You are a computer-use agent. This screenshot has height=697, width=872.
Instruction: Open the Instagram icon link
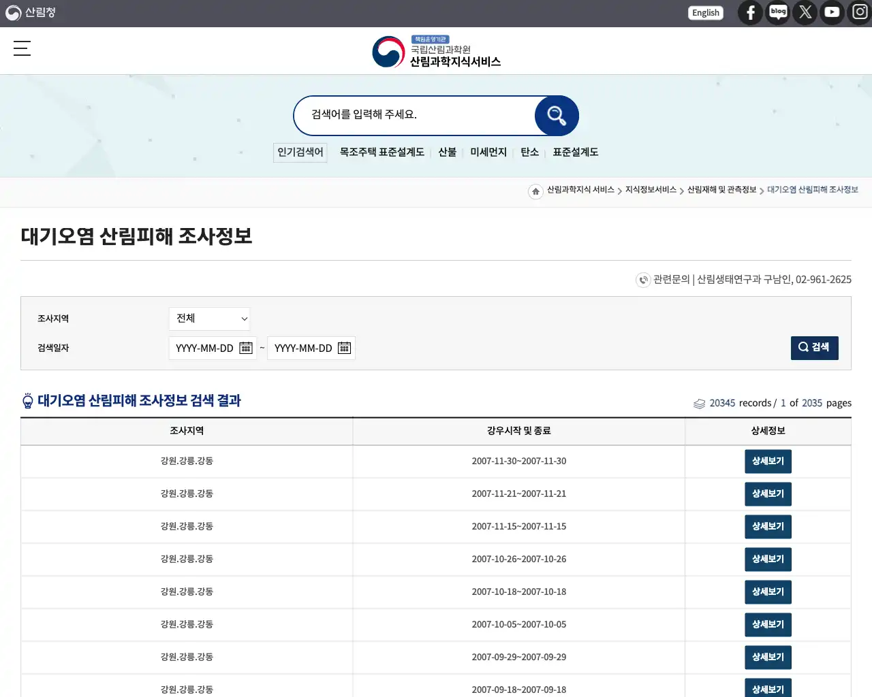coord(860,12)
